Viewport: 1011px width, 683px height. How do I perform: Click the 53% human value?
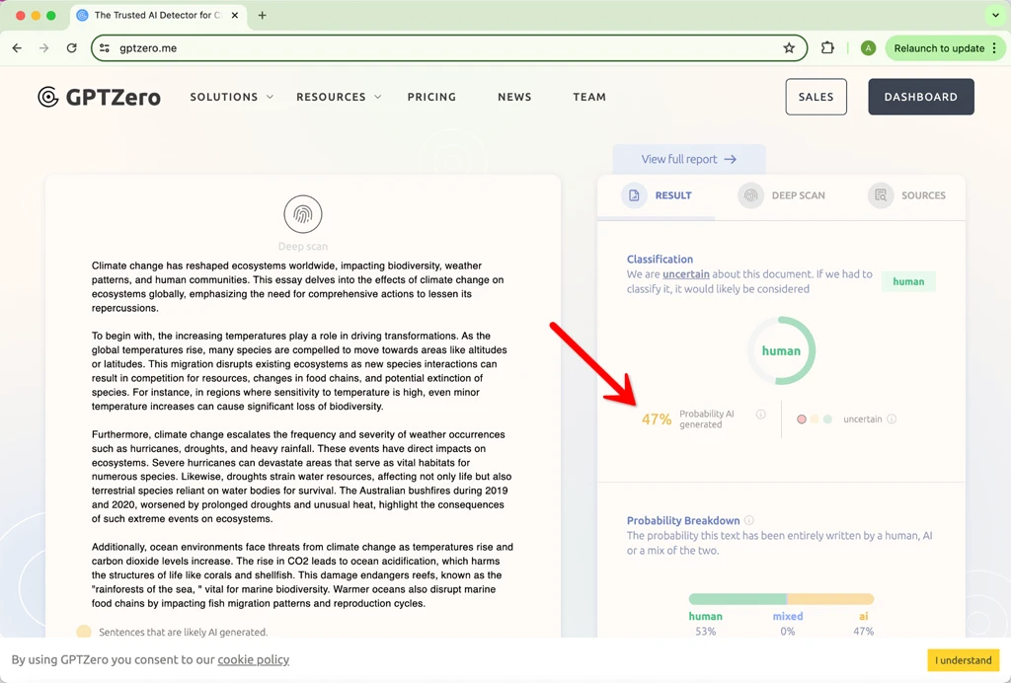pos(705,632)
